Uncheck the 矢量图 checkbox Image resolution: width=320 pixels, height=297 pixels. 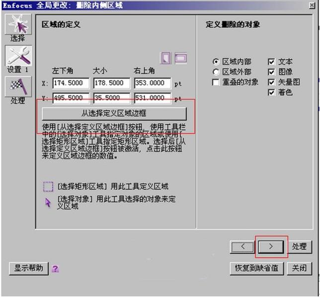271,82
